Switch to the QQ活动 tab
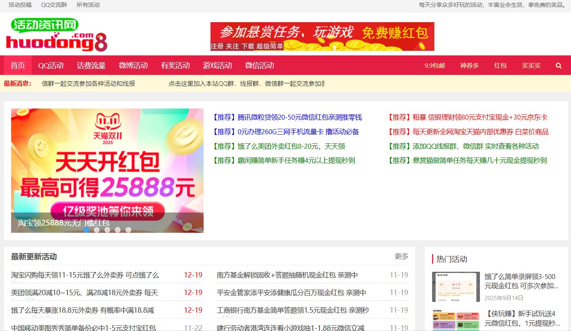The width and height of the screenshot is (571, 331). 52,65
